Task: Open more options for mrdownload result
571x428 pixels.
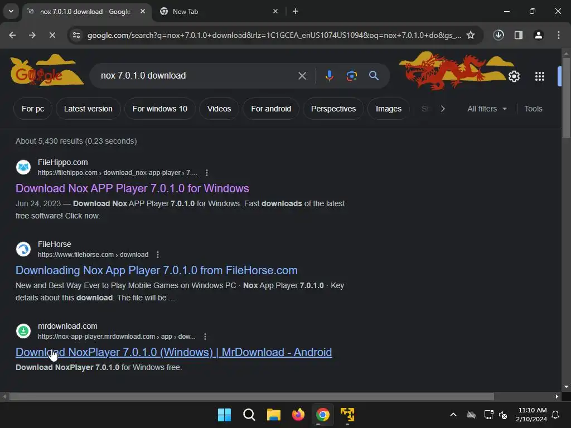Action: pos(205,337)
